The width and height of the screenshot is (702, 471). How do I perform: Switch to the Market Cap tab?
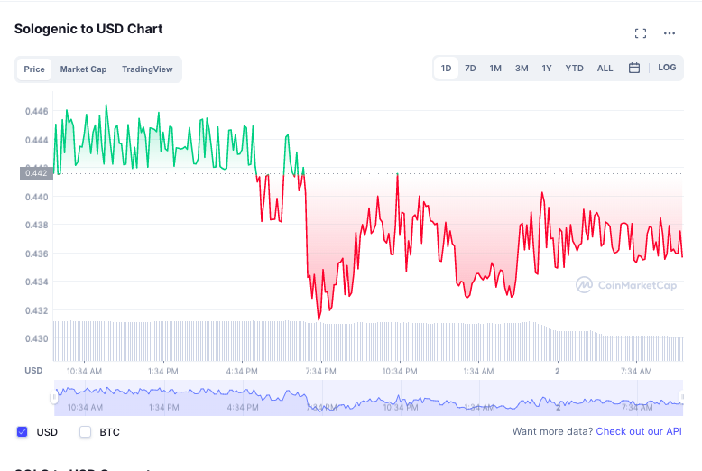coord(83,69)
